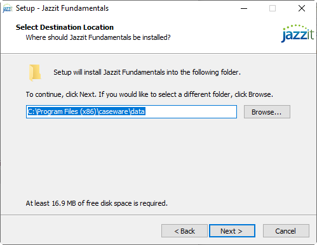
Task: Click the "To continue, click Next" instruction text
Action: pos(149,94)
